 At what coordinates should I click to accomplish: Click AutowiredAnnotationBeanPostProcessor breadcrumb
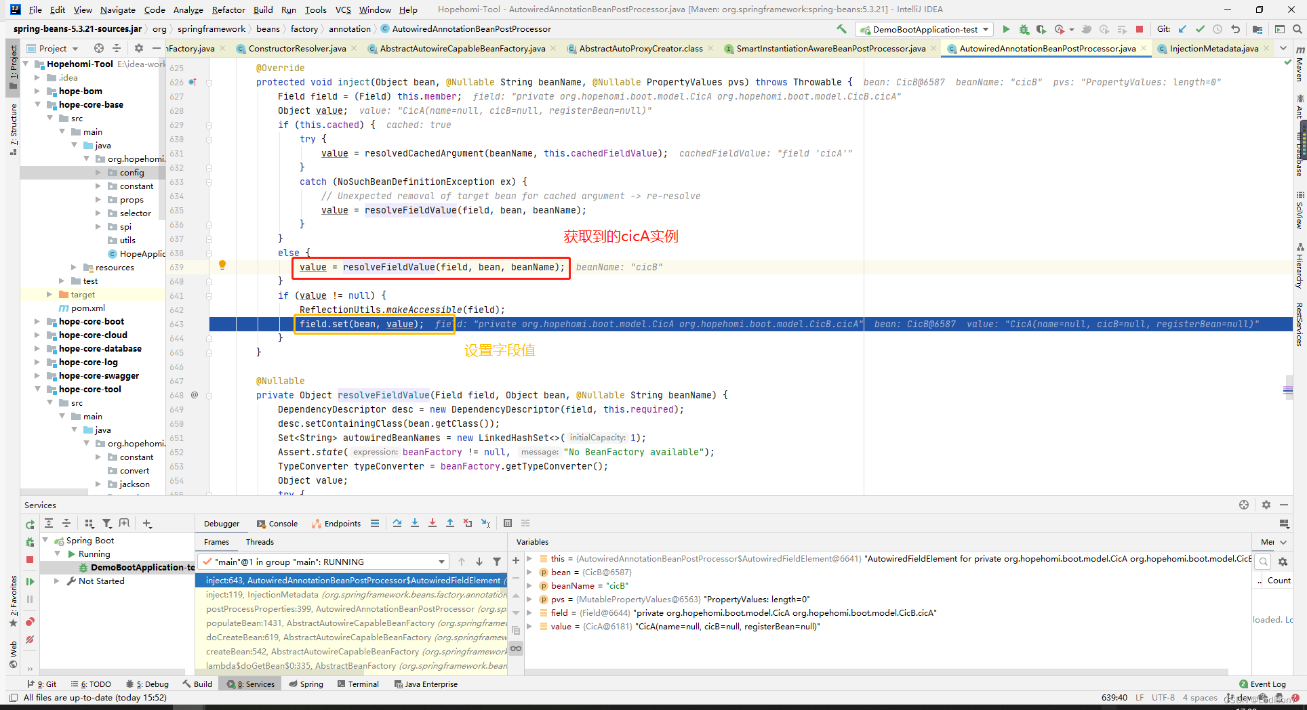pos(466,28)
